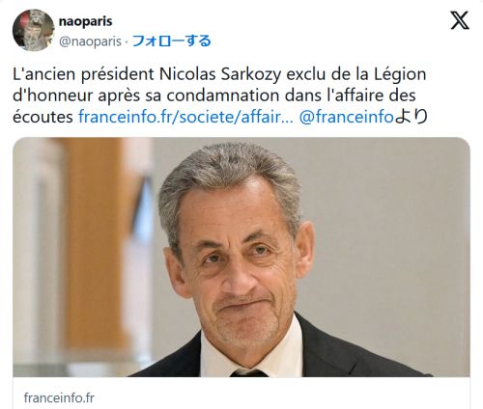Click the @naoparis handle
Screen dimensions: 483x409
90,41
